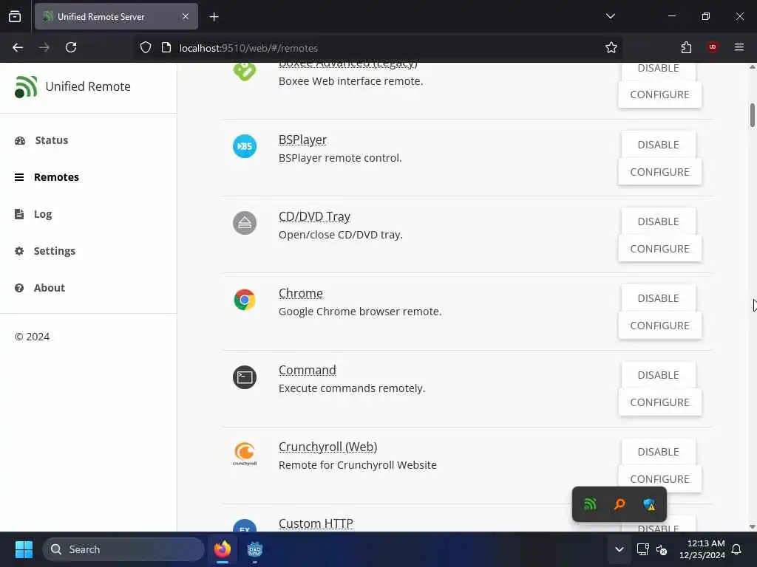
Task: Bookmark this page with the star icon
Action: 611,47
